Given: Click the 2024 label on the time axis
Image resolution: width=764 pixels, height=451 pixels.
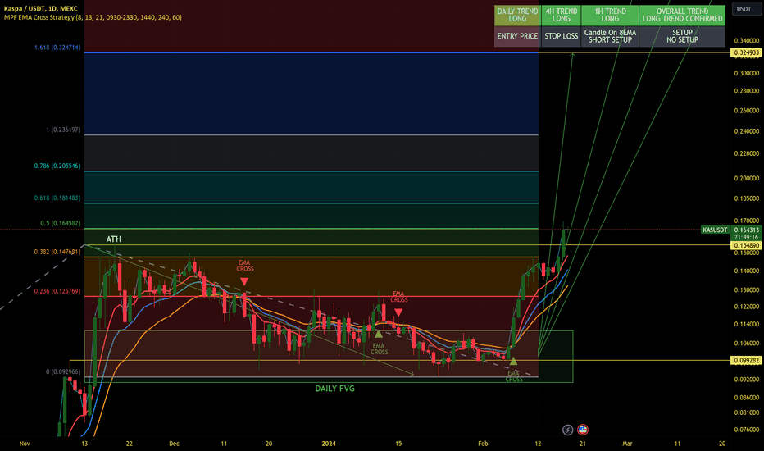Looking at the screenshot, I should pyautogui.click(x=329, y=443).
